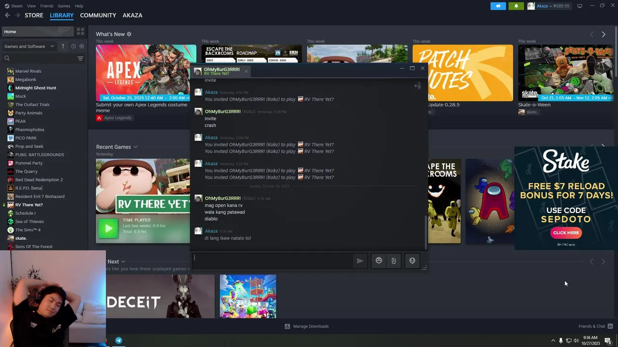Open Manage Downloads
The height and width of the screenshot is (347, 618).
tap(307, 326)
